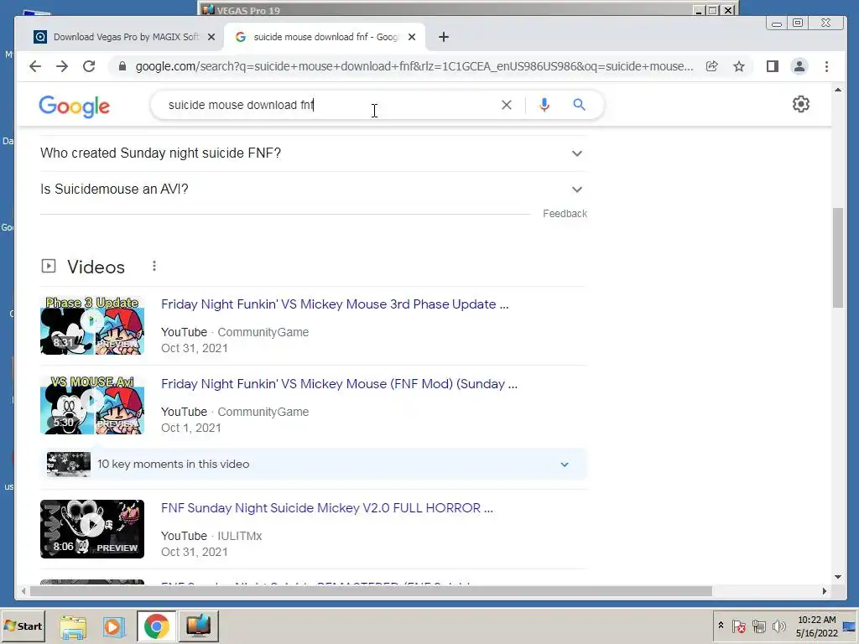Play the VS MOUSE.Avi video thumbnail
The width and height of the screenshot is (859, 644).
pos(92,405)
